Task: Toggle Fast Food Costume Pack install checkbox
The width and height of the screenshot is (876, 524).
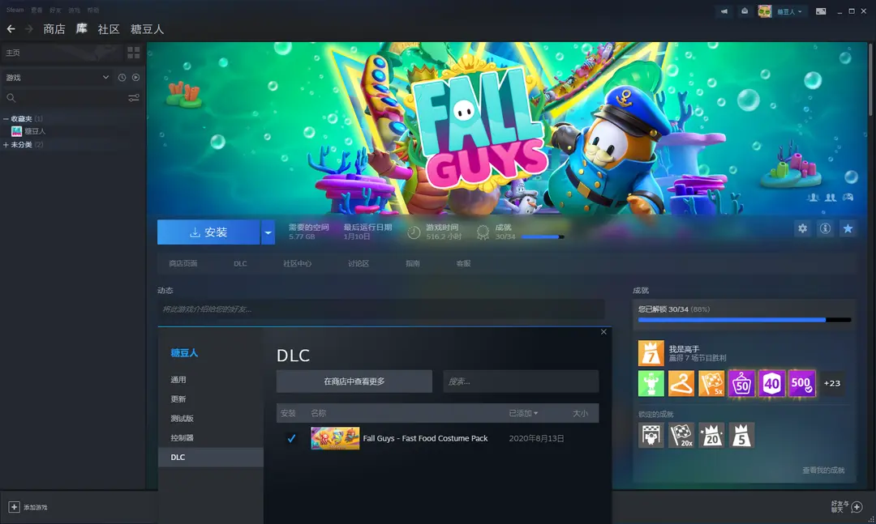Action: (291, 439)
